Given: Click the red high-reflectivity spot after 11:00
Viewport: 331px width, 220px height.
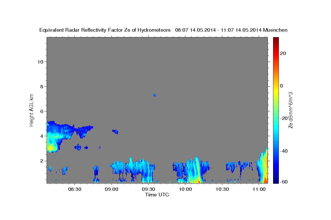Looking at the screenshot, I should click(265, 180).
